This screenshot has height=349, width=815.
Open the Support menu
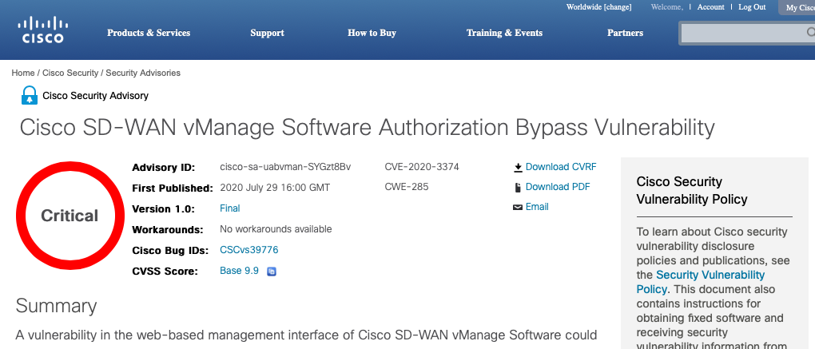pos(267,33)
